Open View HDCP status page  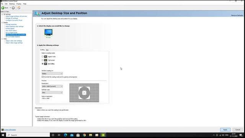pyautogui.click(x=11, y=31)
